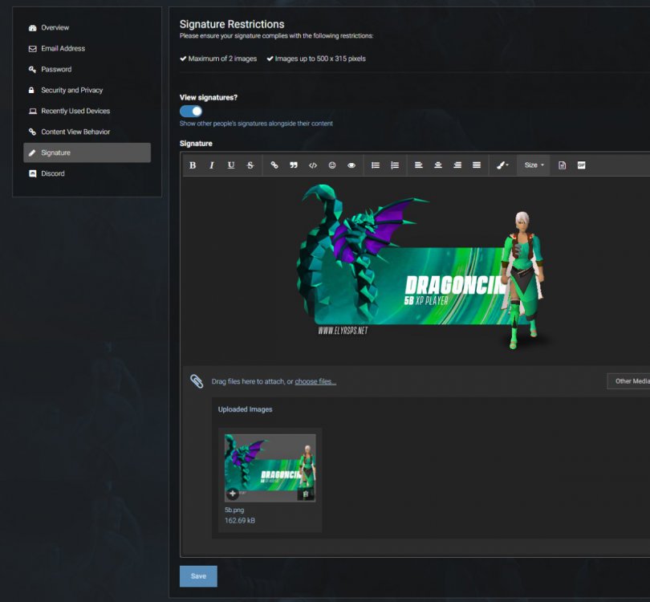The width and height of the screenshot is (650, 602).
Task: Click the spoiler eye icon
Action: coord(351,165)
